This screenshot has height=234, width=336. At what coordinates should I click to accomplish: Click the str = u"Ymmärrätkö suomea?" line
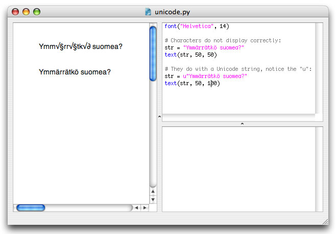tap(206, 76)
